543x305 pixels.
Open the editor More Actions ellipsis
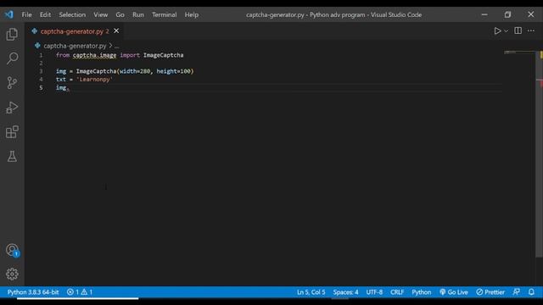point(531,30)
